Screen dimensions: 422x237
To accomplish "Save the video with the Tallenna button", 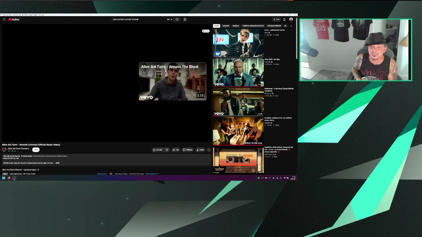I will point(188,150).
